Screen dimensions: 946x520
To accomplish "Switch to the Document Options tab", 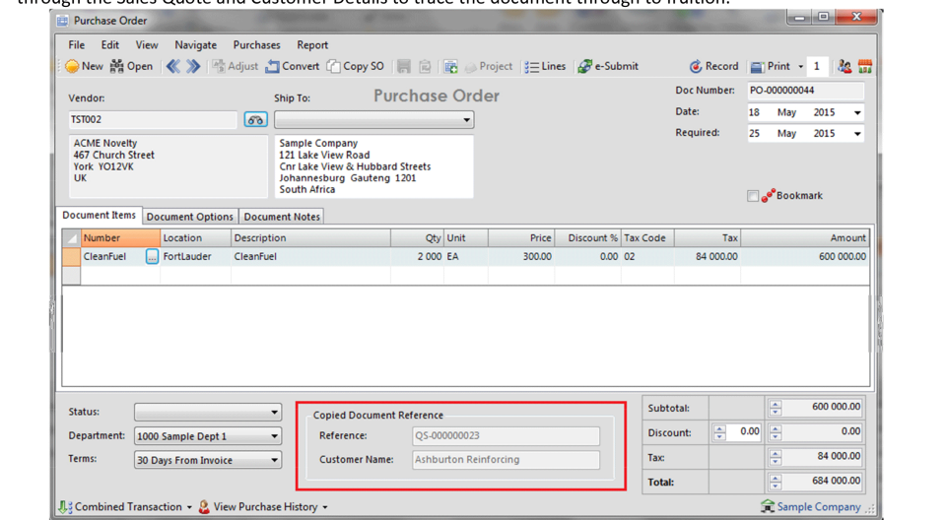I will (x=189, y=217).
